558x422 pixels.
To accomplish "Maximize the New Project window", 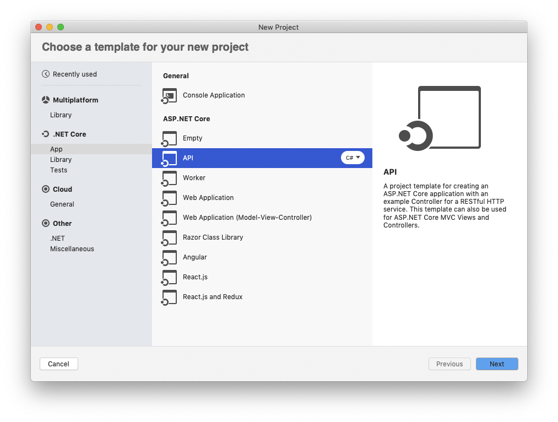I will (61, 27).
